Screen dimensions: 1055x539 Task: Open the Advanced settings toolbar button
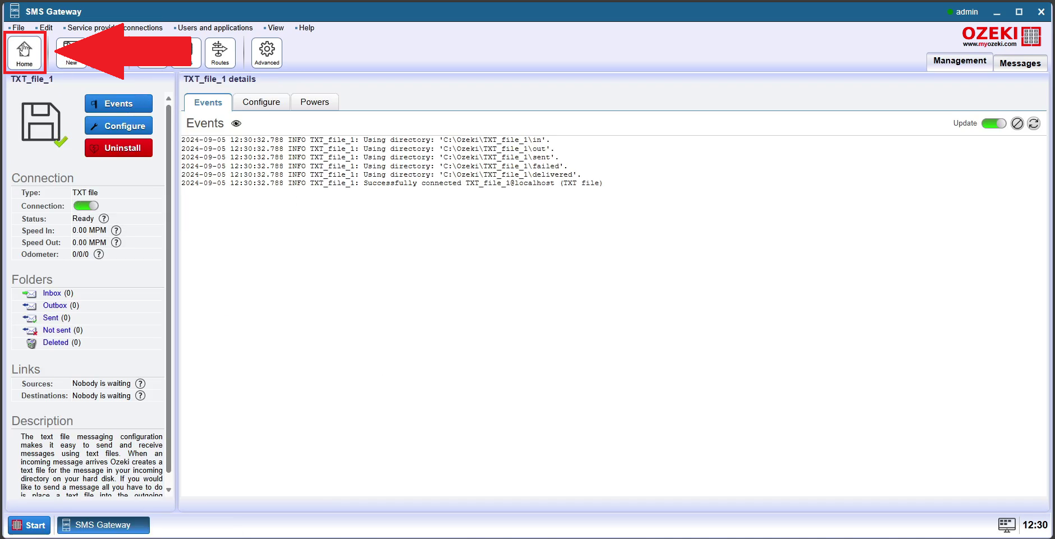tap(267, 53)
